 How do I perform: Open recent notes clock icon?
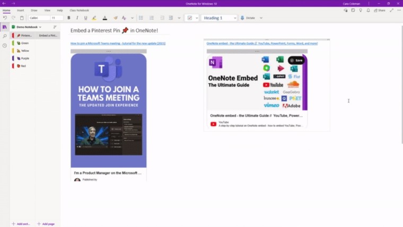click(x=5, y=46)
